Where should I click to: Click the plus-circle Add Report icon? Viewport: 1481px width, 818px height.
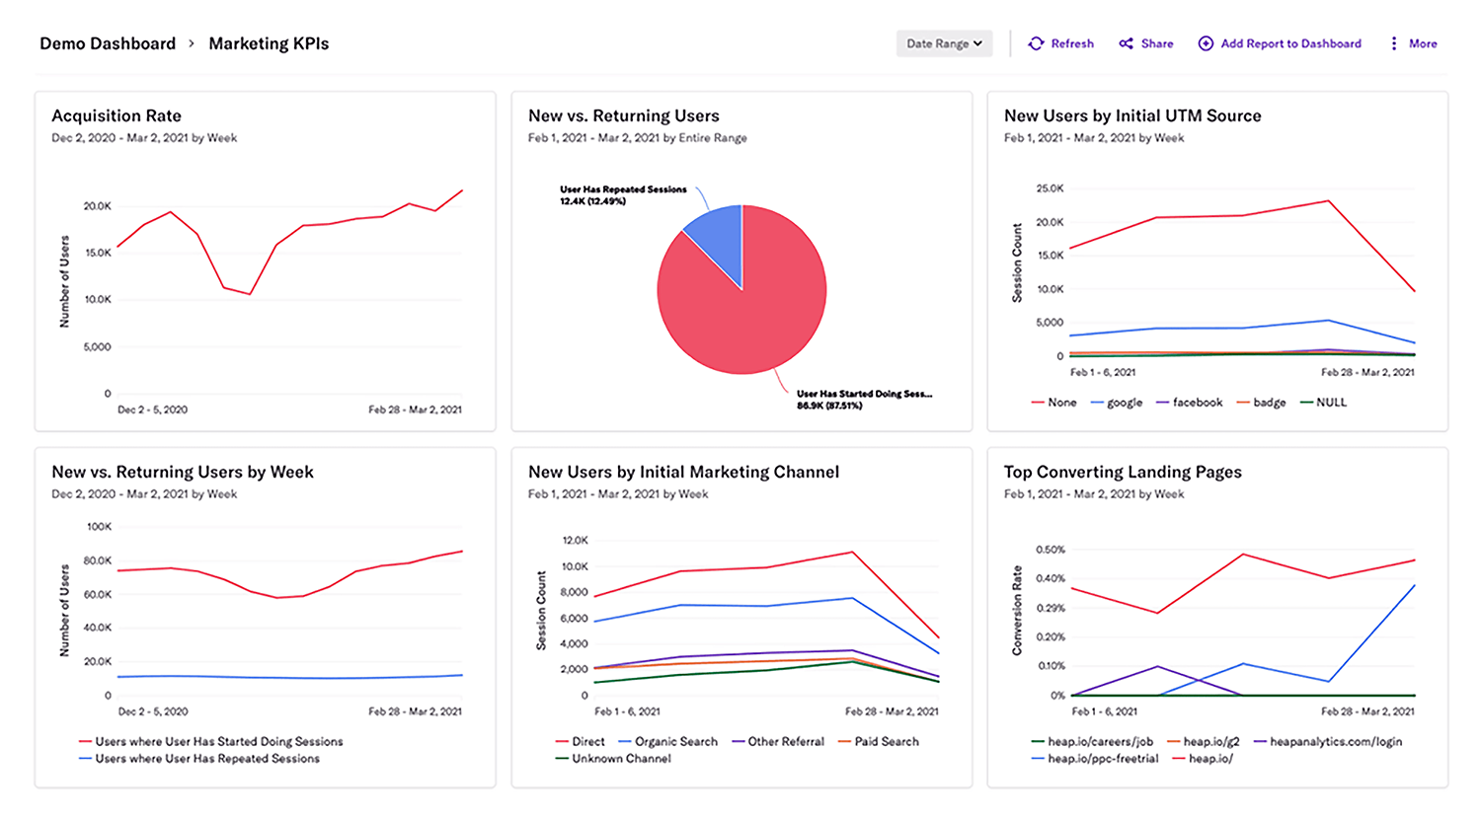click(x=1206, y=43)
